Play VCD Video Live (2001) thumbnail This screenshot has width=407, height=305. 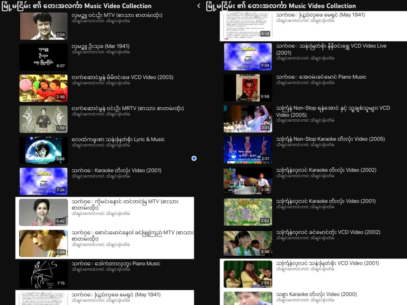point(248,56)
